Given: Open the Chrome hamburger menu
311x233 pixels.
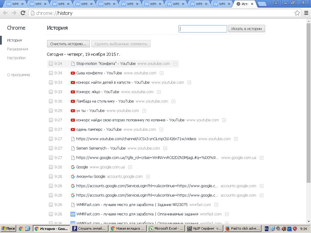Looking at the screenshot, I should 306,13.
